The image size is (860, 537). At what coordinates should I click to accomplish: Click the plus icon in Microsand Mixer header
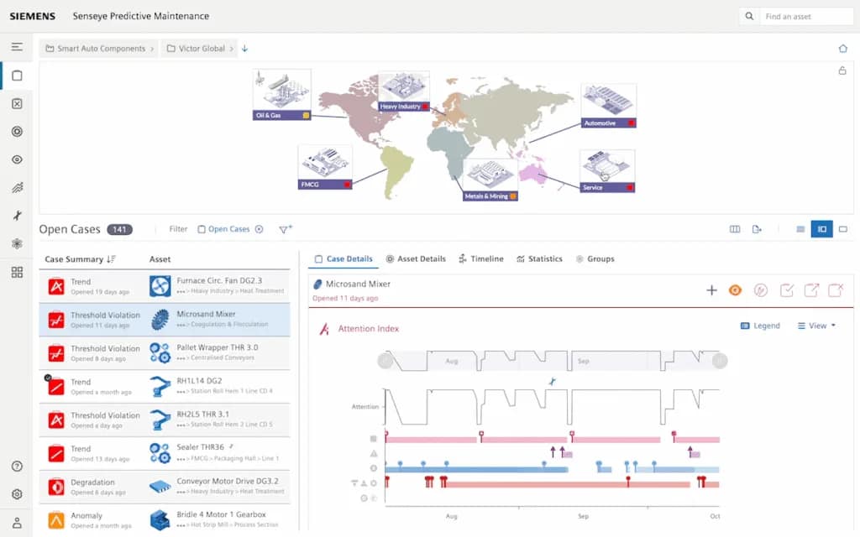[711, 290]
